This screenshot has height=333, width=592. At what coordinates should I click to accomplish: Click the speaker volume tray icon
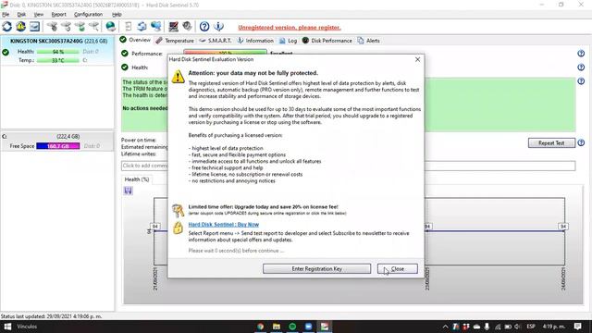click(x=517, y=327)
